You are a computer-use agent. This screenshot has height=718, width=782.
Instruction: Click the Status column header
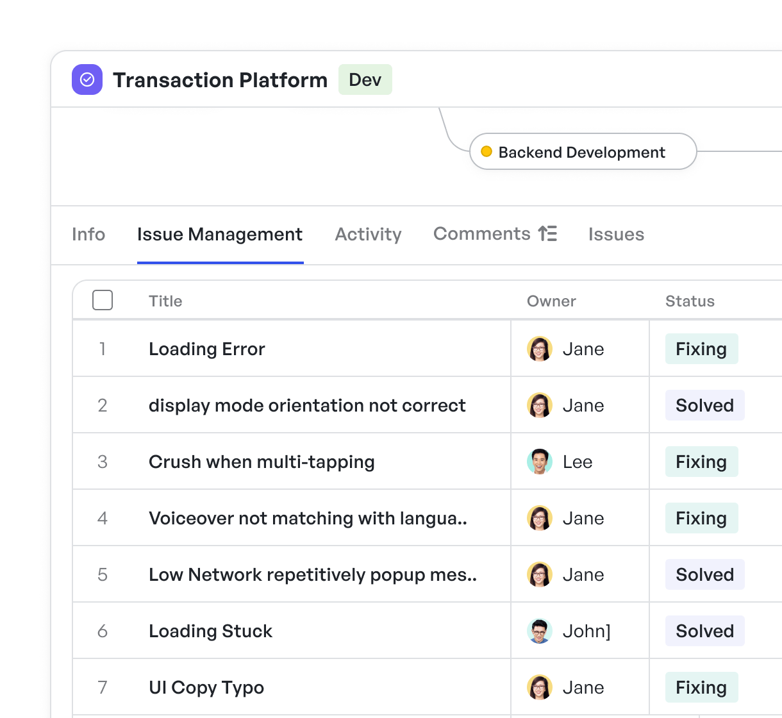coord(690,301)
